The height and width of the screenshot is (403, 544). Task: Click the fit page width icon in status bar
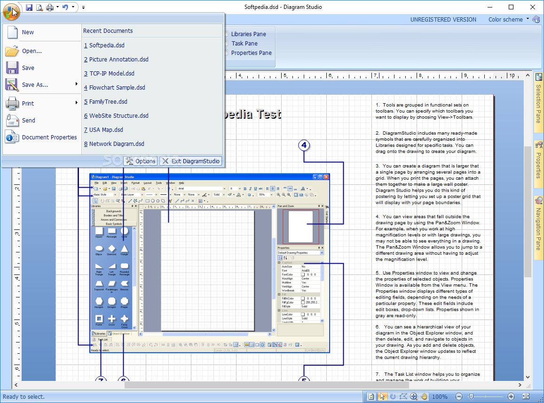pyautogui.click(x=526, y=396)
